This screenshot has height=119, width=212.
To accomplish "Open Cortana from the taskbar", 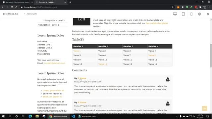I will pyautogui.click(x=17, y=116).
